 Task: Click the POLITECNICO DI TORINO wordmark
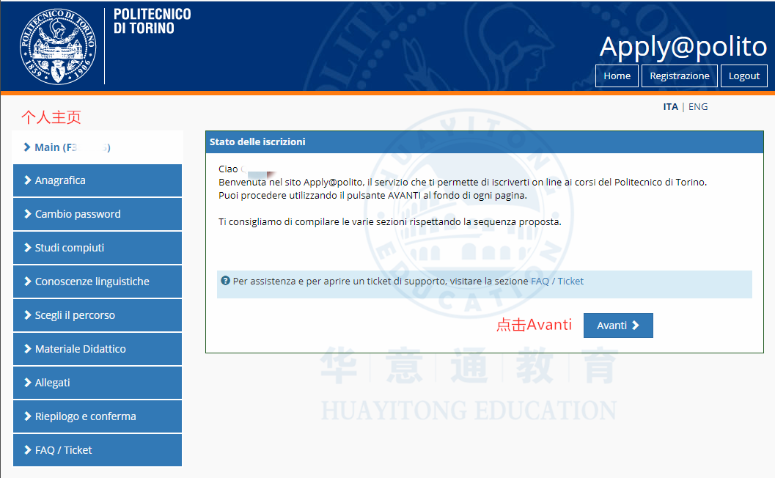[x=153, y=21]
